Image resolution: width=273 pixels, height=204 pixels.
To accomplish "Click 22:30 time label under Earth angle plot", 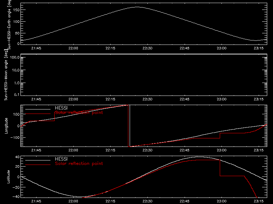I will (x=147, y=48).
